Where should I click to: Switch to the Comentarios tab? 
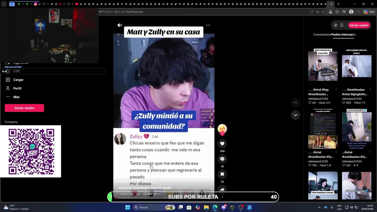322,34
